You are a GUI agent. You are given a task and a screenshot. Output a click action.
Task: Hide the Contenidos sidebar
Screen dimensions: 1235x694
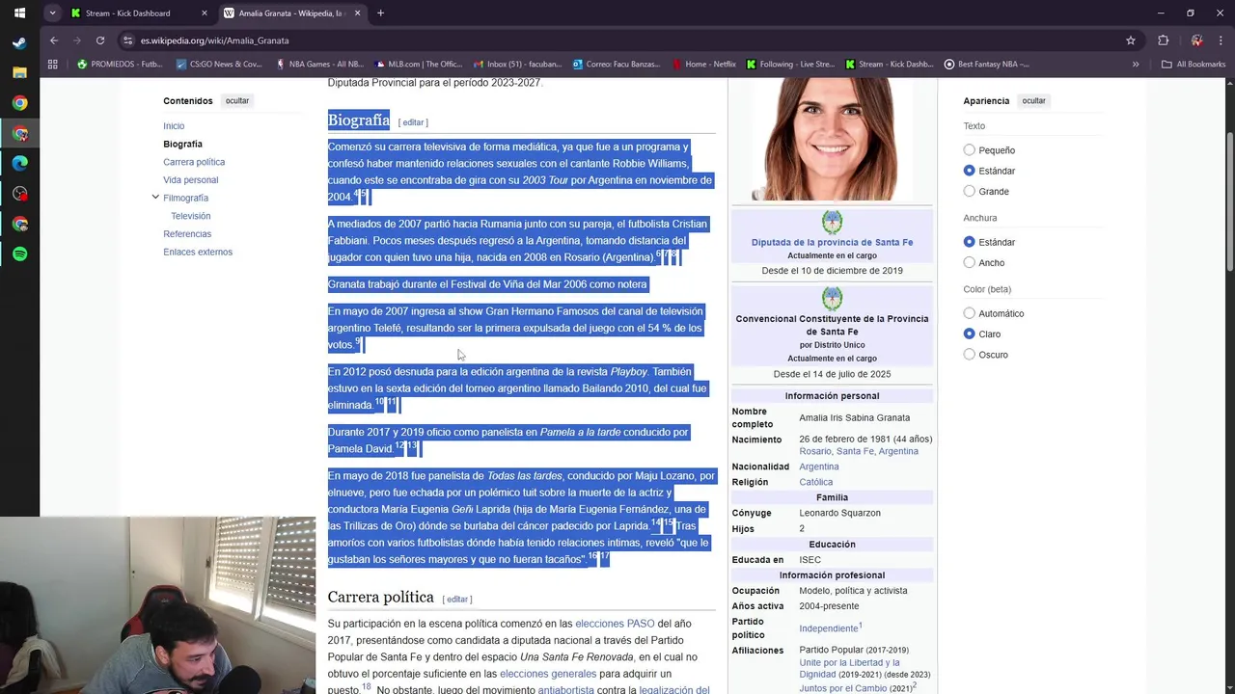point(237,100)
